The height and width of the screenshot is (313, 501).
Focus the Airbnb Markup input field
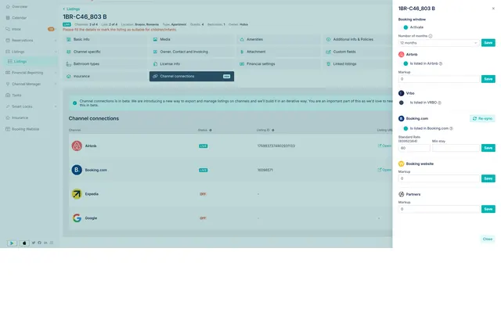438,79
